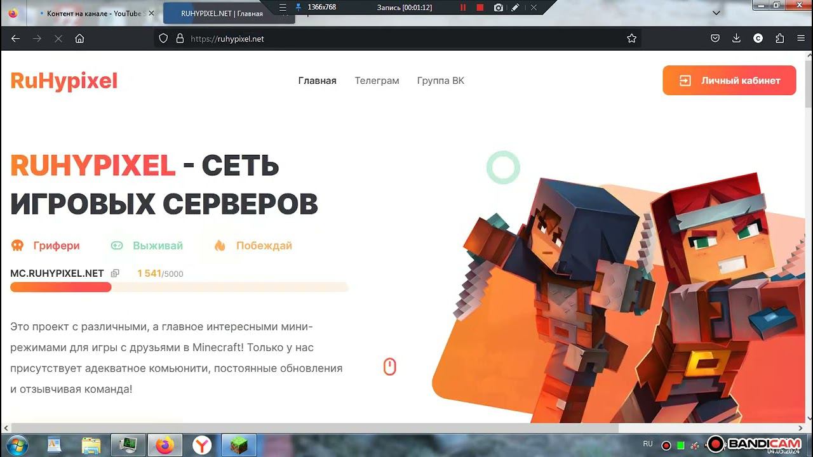Screen dimensions: 813x457
Task: Take a screenshot with Bandicam camera icon
Action: tap(499, 8)
